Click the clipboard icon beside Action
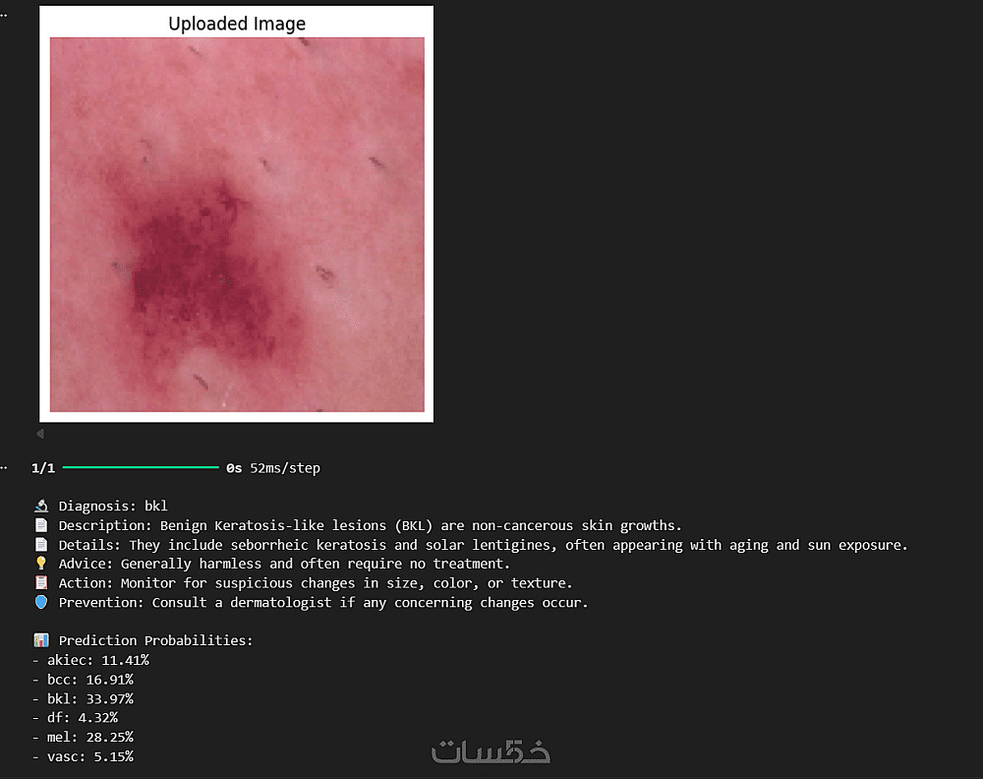The image size is (983, 779). (41, 582)
